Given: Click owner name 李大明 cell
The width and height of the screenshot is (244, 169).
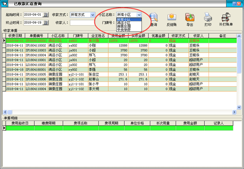Looking at the screenshot, I should coord(98,89).
